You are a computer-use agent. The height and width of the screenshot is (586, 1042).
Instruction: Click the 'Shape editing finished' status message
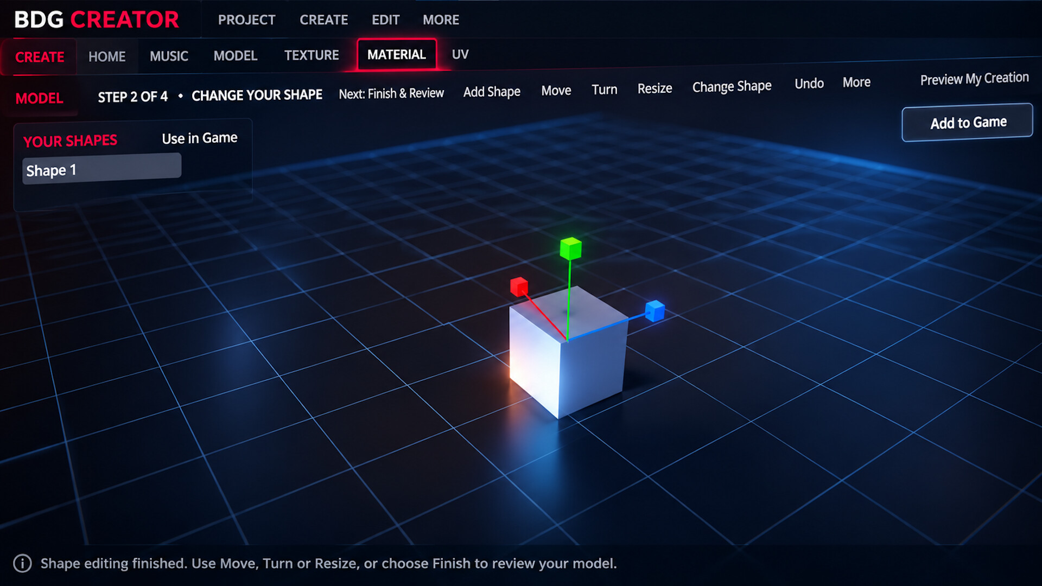[328, 563]
